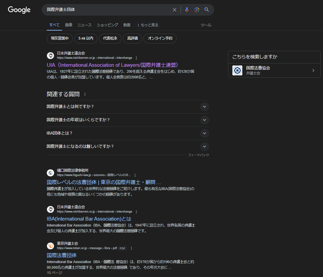Expand question 国際弁護士とは何ですか？
Image resolution: width=323 pixels, height=277 pixels.
(204, 107)
